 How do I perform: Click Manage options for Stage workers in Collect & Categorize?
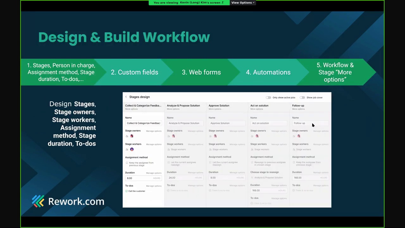(x=154, y=144)
